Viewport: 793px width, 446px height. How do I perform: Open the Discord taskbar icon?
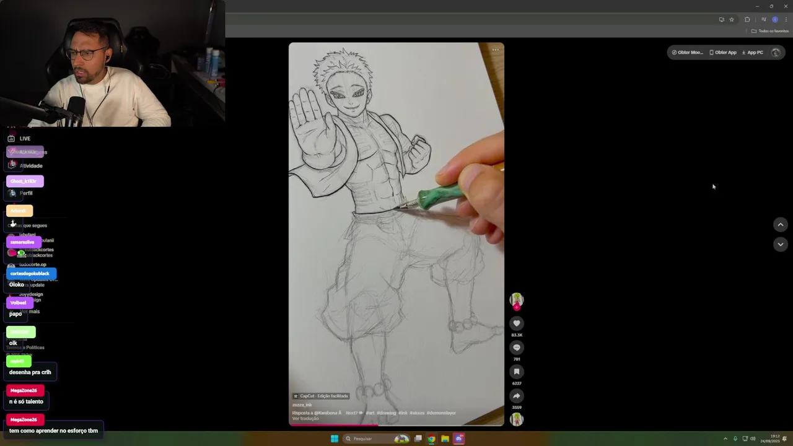[x=459, y=439]
